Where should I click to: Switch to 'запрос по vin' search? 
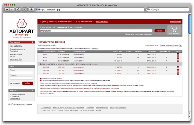pos(76,27)
